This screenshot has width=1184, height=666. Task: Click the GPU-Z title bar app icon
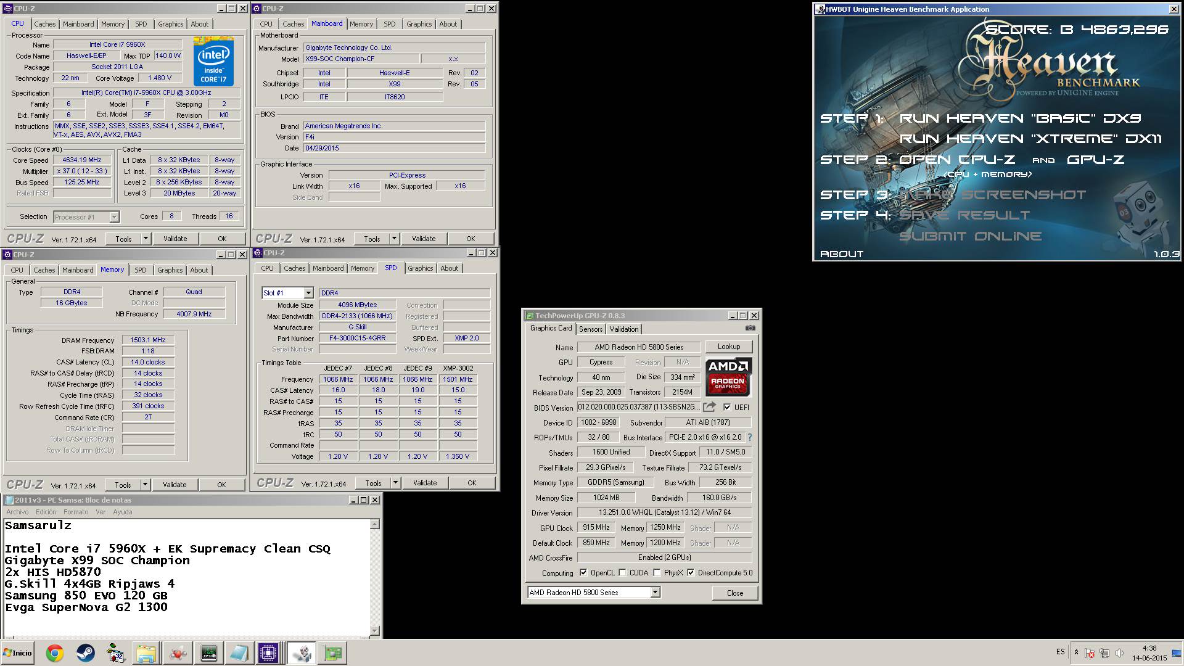point(529,316)
